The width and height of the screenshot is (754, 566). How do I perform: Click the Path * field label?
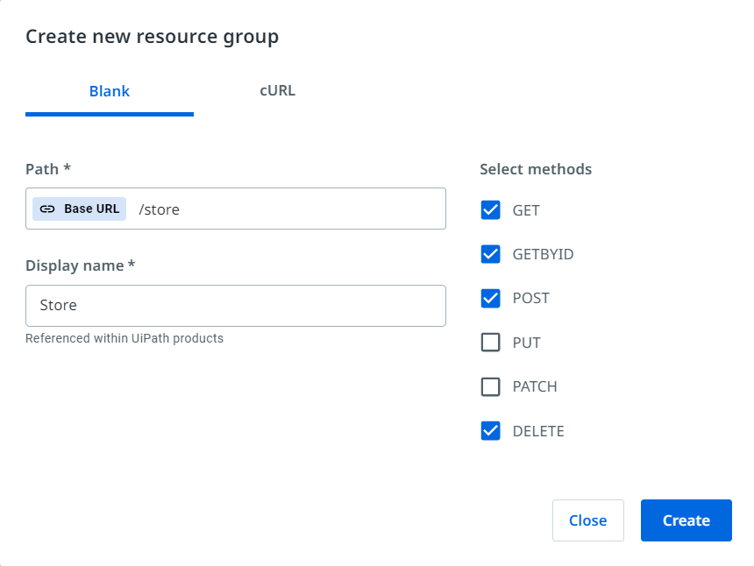pos(48,169)
